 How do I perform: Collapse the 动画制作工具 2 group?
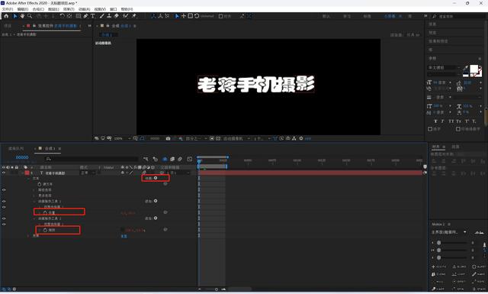pyautogui.click(x=34, y=218)
